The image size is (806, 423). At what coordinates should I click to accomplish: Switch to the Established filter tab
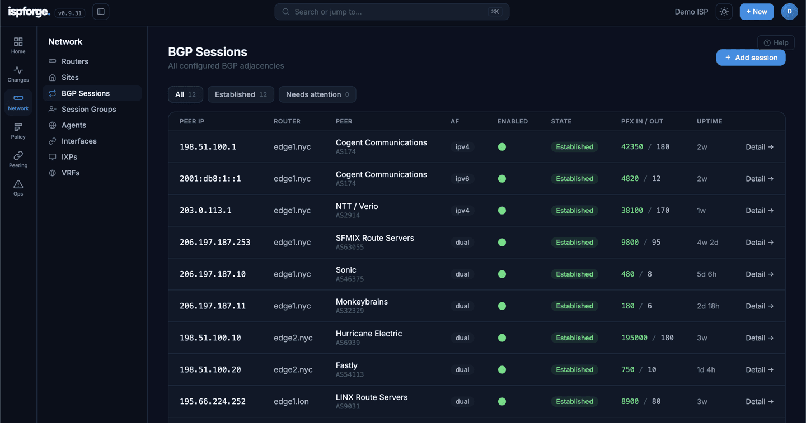pyautogui.click(x=241, y=94)
